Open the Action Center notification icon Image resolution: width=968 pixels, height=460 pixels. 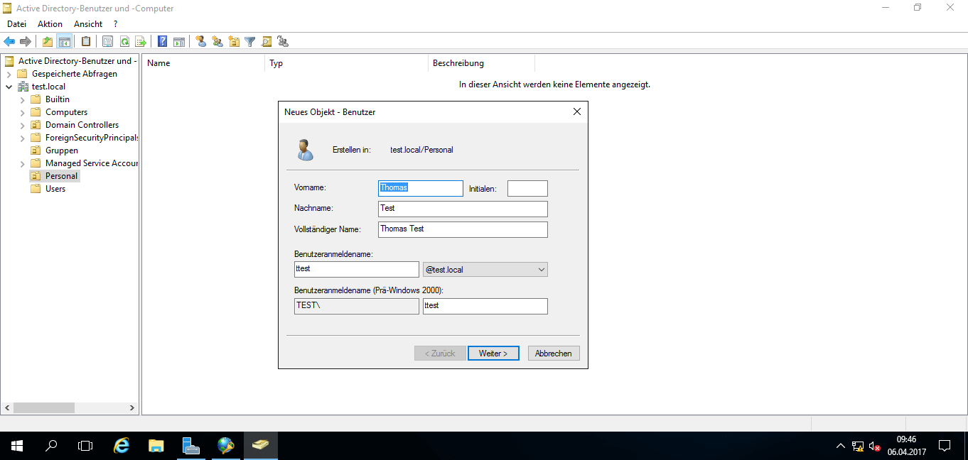click(x=945, y=446)
